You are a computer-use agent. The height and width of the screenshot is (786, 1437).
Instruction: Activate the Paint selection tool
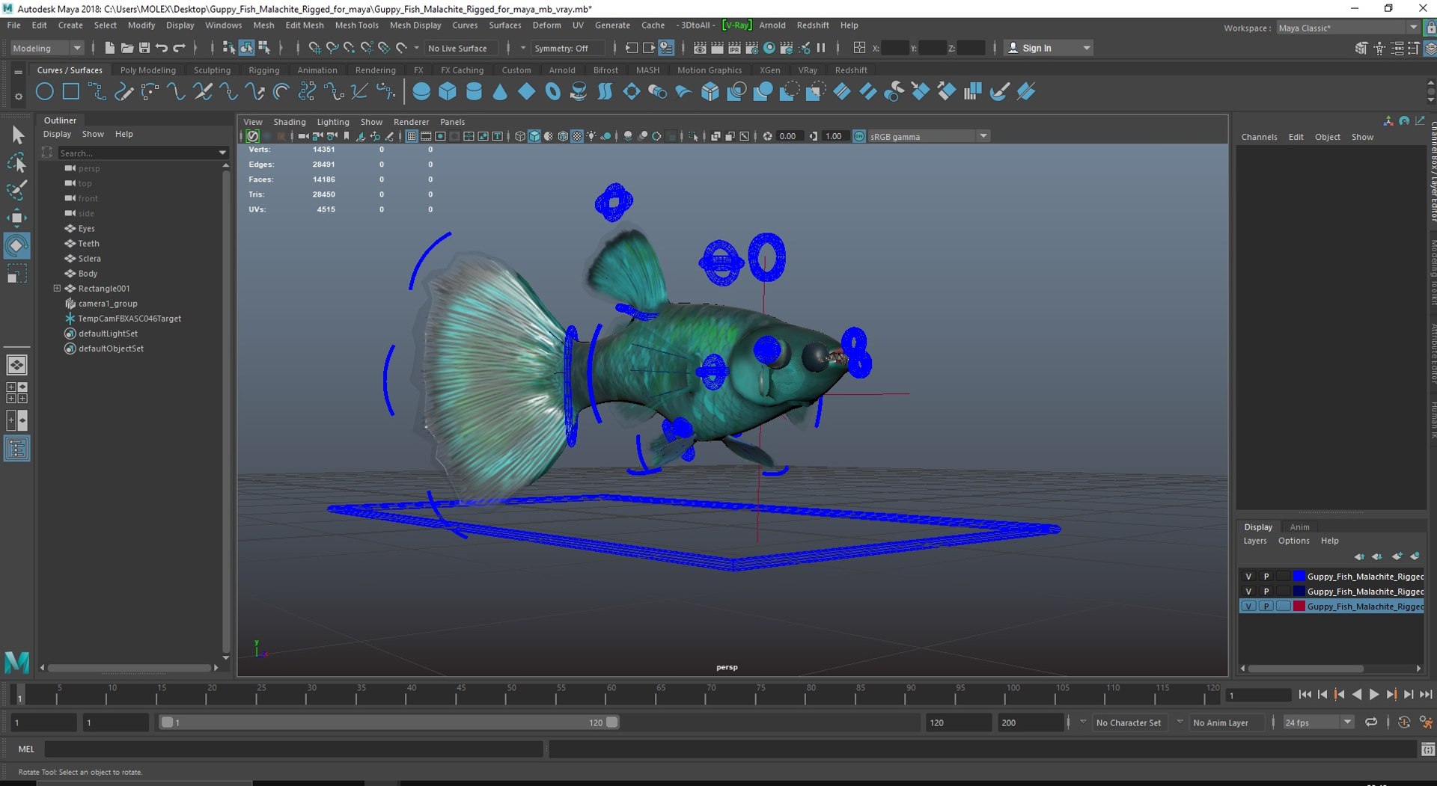(x=17, y=190)
